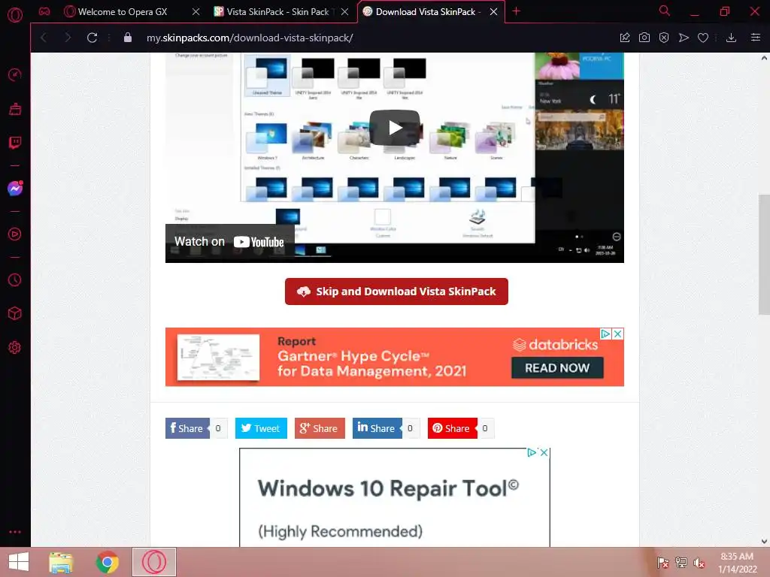Open Google Chrome from taskbar
The image size is (770, 577).
pos(108,562)
